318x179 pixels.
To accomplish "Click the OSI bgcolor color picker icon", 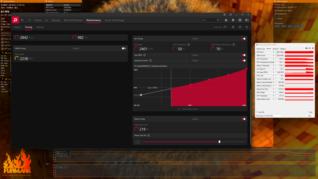I will tap(302, 26).
